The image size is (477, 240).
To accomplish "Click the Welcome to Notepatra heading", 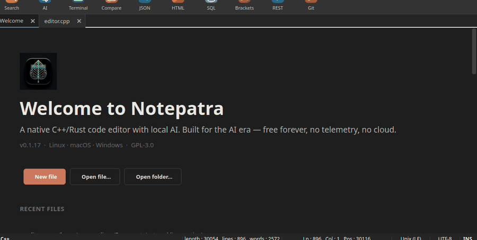I will pyautogui.click(x=122, y=108).
